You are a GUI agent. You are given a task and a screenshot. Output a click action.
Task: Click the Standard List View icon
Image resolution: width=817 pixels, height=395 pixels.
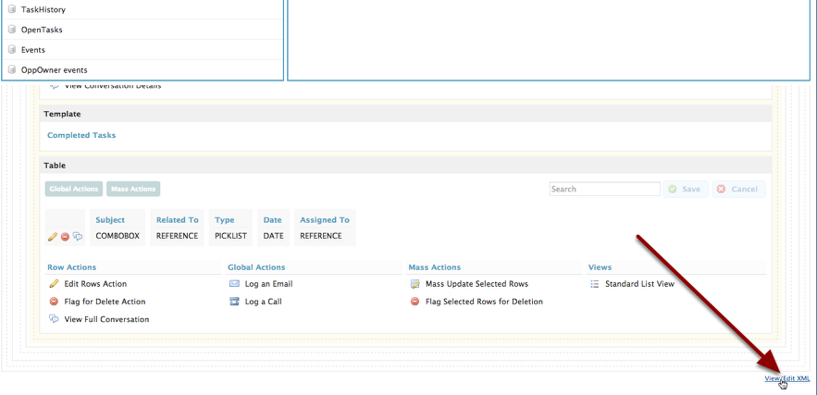pyautogui.click(x=595, y=284)
